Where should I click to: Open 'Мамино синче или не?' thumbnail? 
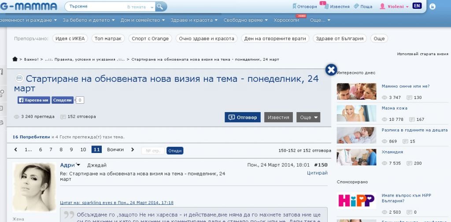[356, 91]
